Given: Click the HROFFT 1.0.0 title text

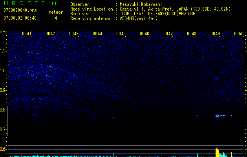Looking at the screenshot, I should pos(31,3).
